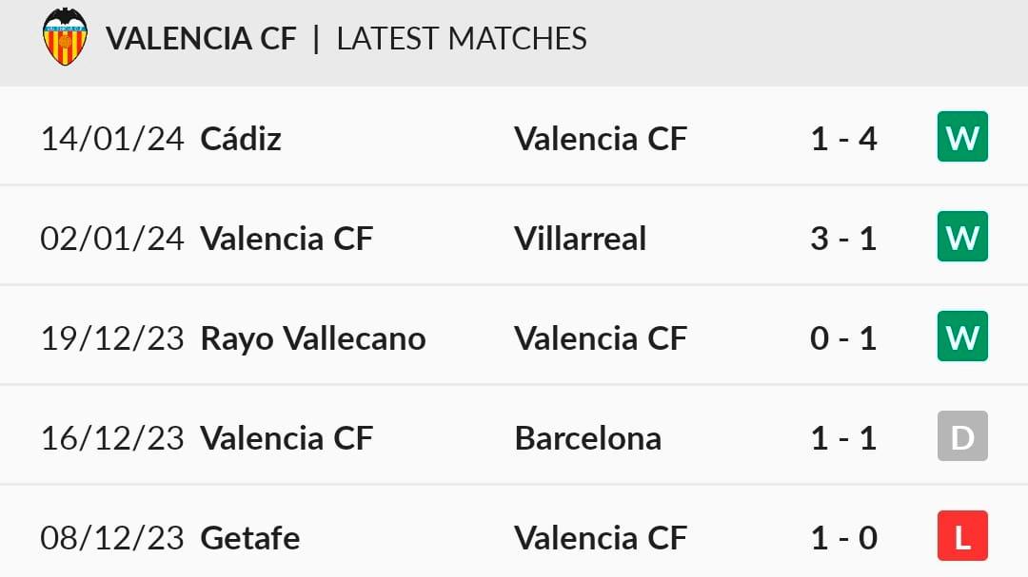Image resolution: width=1028 pixels, height=577 pixels.
Task: Click the green W badge for Cádiz match
Action: 962,138
